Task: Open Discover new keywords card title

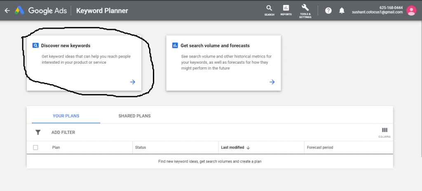Action: 66,46
